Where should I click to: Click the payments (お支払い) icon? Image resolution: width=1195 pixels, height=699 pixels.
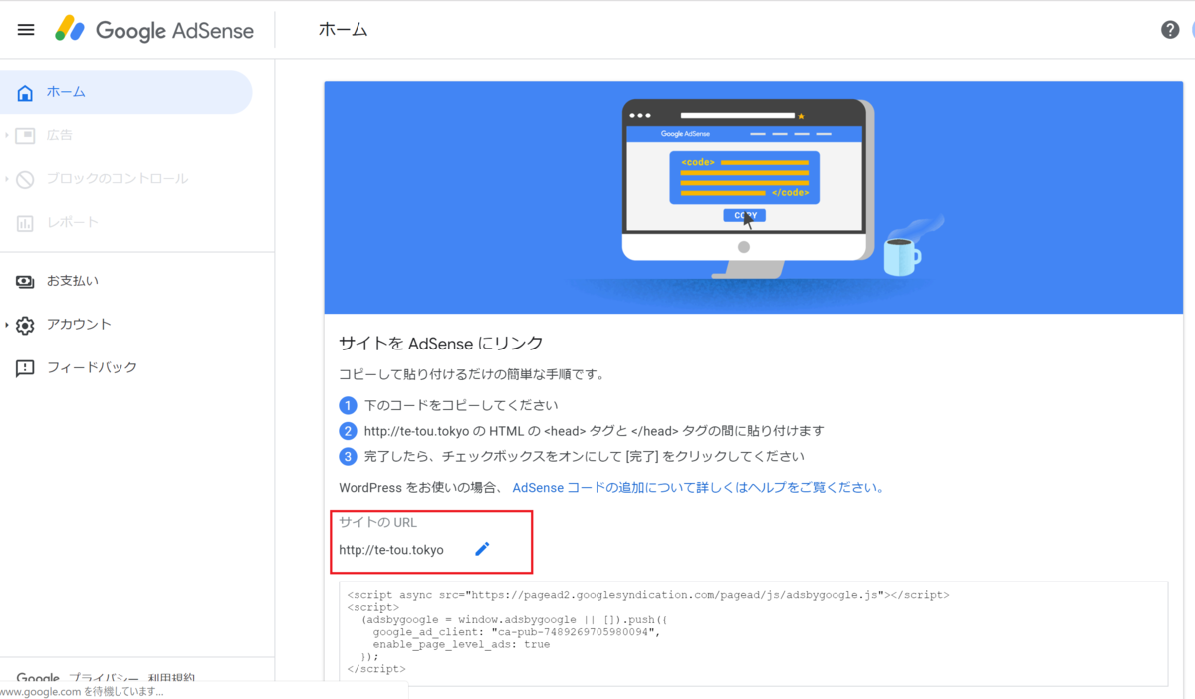pos(25,281)
